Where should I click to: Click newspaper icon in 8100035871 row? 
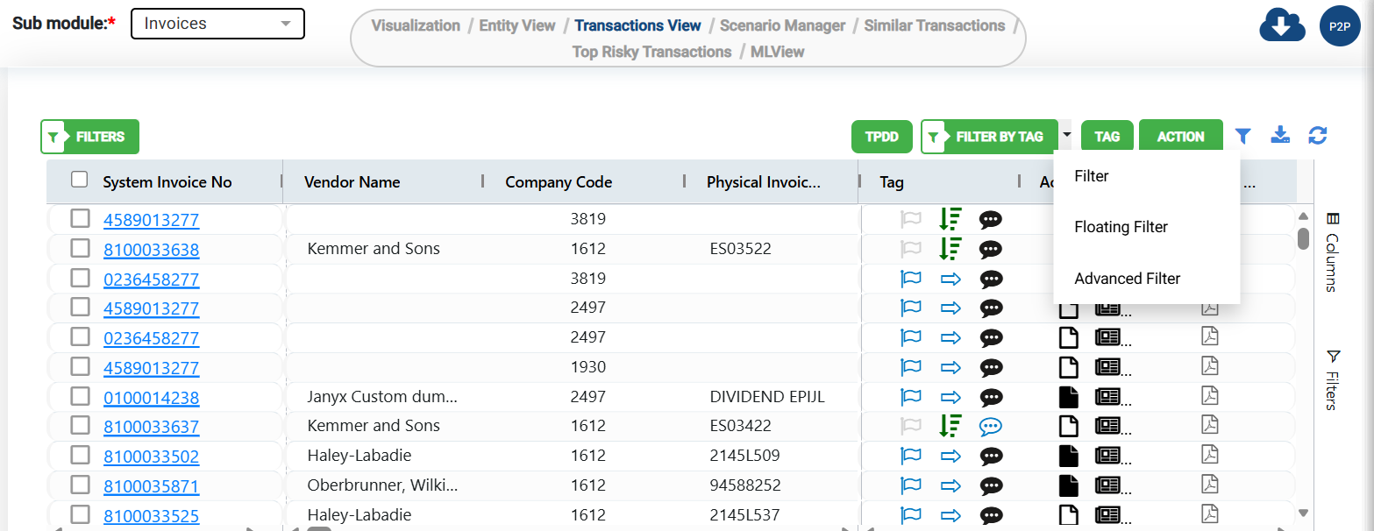(x=1108, y=485)
